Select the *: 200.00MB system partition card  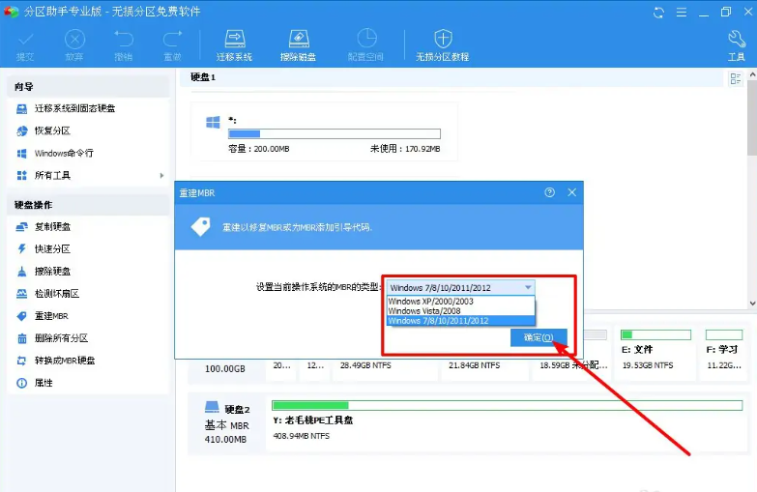(324, 131)
